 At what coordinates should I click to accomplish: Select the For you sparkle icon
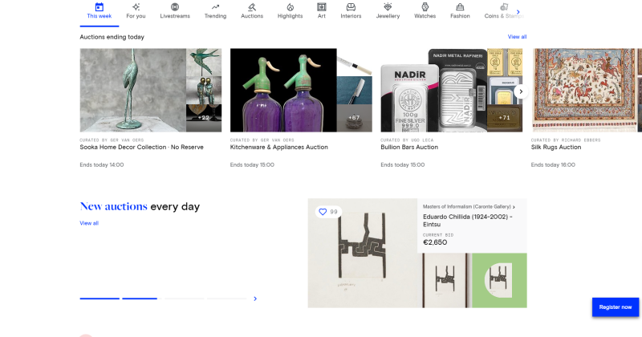(x=136, y=7)
